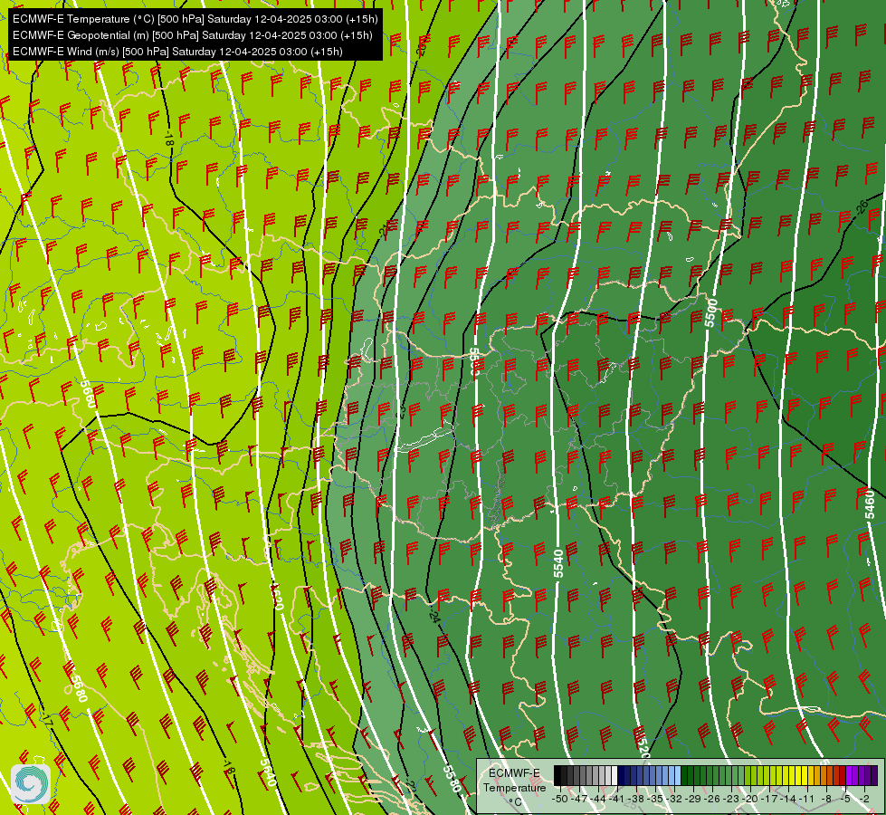Click the -20 legend tick value
Image resolution: width=886 pixels, height=815 pixels.
point(750,799)
